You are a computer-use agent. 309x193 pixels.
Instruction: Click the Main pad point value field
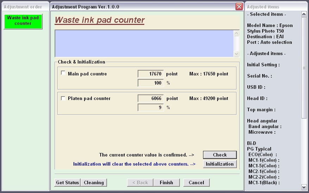coord(151,74)
